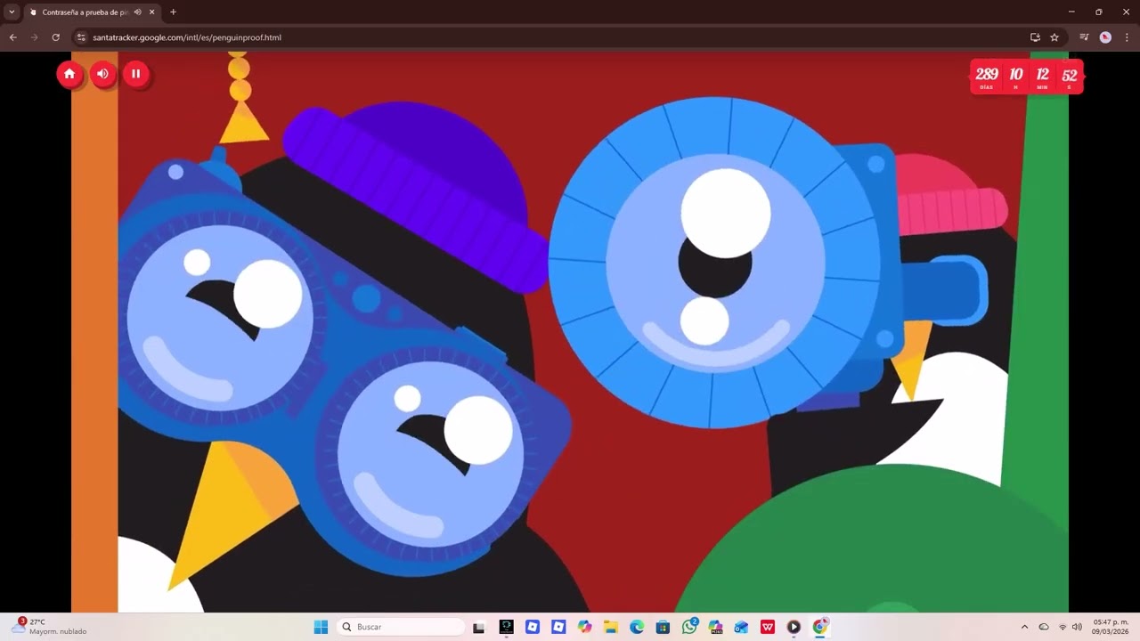Viewport: 1140px width, 641px height.
Task: Close the Contraseña a prueba tab
Action: coord(151,12)
